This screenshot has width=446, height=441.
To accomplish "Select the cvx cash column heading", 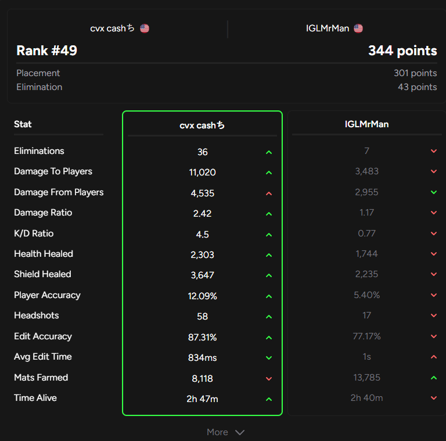I will (x=202, y=125).
